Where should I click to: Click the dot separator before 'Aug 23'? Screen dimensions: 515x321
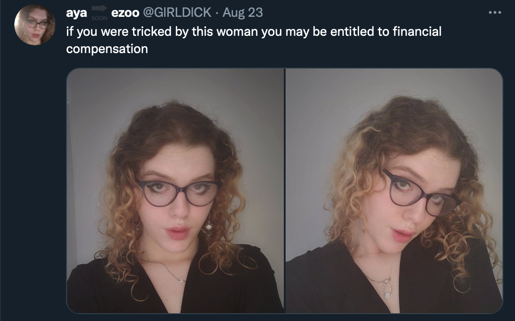click(217, 13)
